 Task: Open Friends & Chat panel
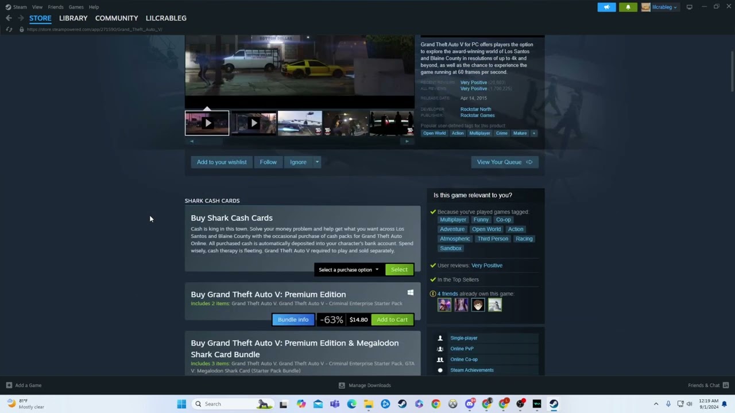(708, 385)
